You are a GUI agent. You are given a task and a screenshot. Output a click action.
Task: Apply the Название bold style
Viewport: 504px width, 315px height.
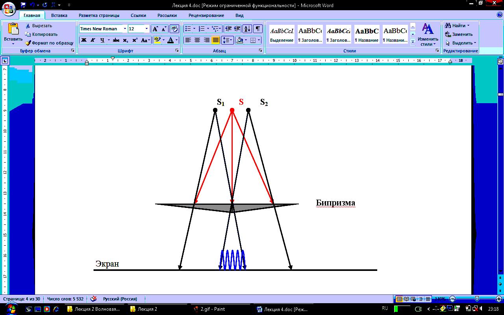pyautogui.click(x=367, y=34)
